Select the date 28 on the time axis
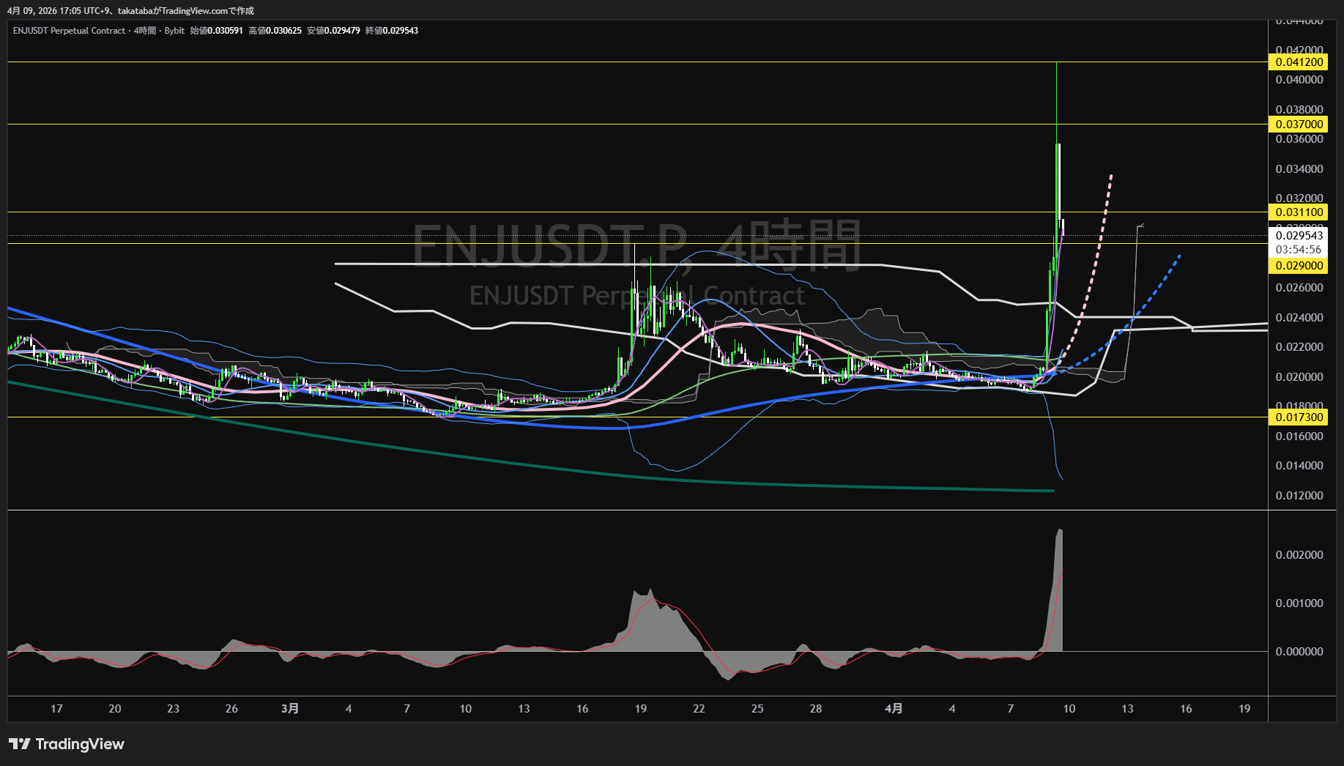Image resolution: width=1344 pixels, height=766 pixels. (x=816, y=709)
